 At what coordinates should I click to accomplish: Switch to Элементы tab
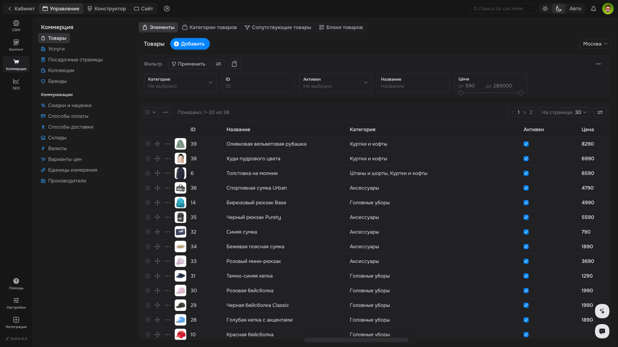[158, 27]
